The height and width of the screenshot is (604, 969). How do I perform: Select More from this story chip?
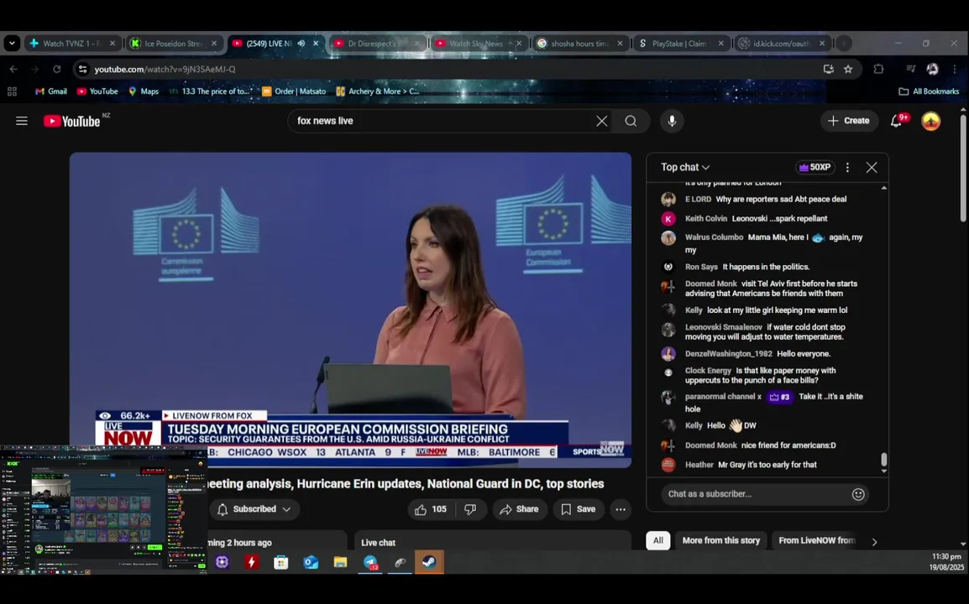click(x=720, y=540)
